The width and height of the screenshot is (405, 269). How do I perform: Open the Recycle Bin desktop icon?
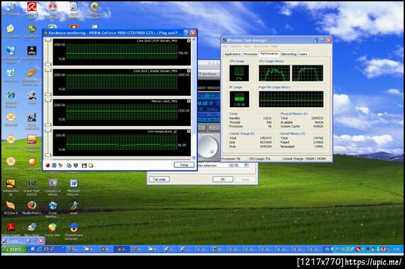click(11, 76)
